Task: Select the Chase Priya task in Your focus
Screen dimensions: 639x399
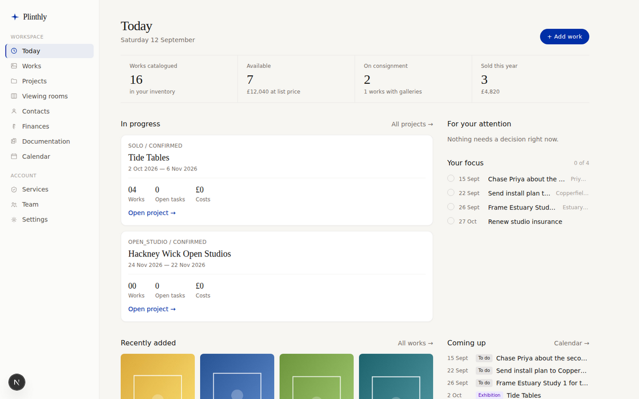Action: pyautogui.click(x=518, y=179)
